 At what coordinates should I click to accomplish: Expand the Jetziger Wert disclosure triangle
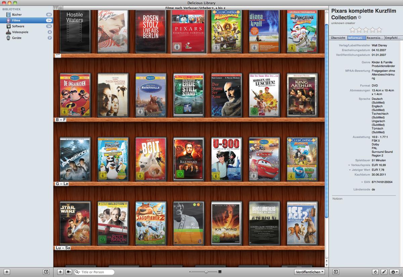[349, 170]
